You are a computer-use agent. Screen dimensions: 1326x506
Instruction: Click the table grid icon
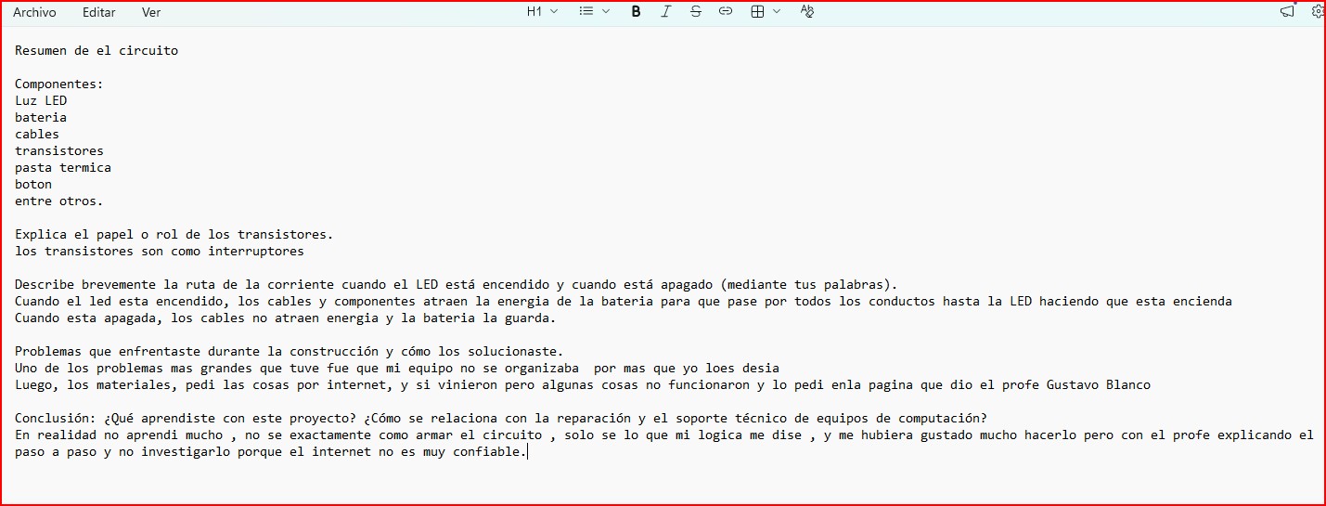pyautogui.click(x=757, y=12)
